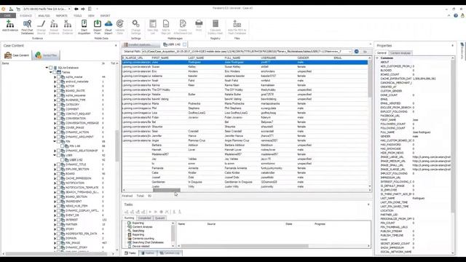Click the blue help icon at top right
The height and width of the screenshot is (262, 466).
(456, 15)
